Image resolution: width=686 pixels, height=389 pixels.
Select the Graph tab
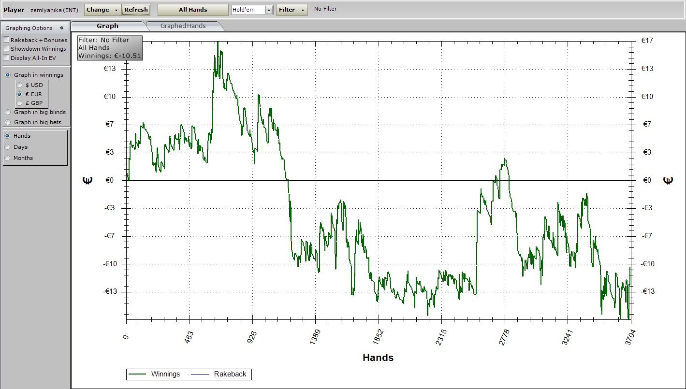click(107, 26)
